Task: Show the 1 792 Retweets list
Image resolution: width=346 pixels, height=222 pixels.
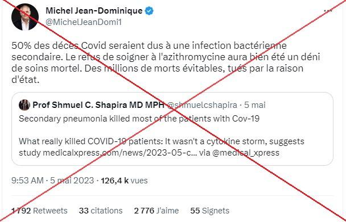Action: pyautogui.click(x=39, y=211)
